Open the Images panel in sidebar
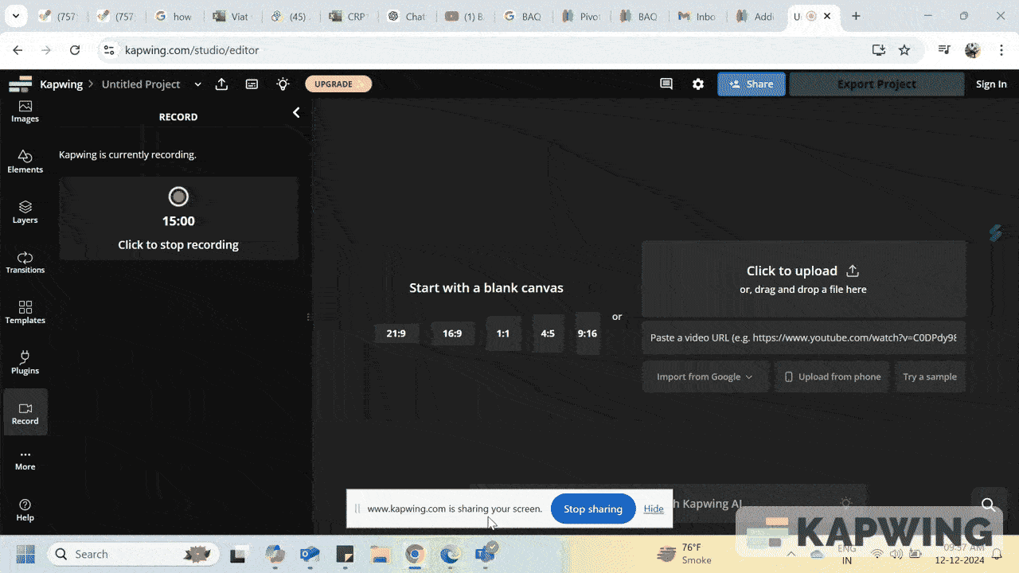The height and width of the screenshot is (573, 1019). pos(25,111)
